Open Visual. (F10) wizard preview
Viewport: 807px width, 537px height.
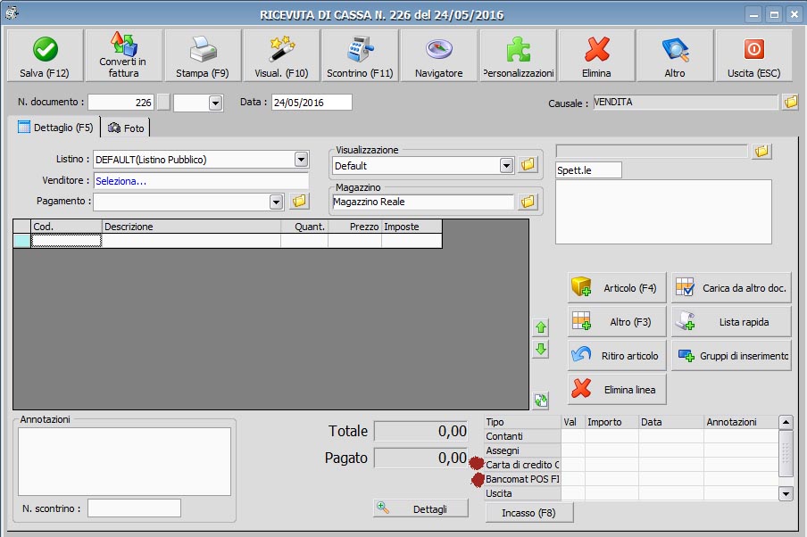(281, 55)
